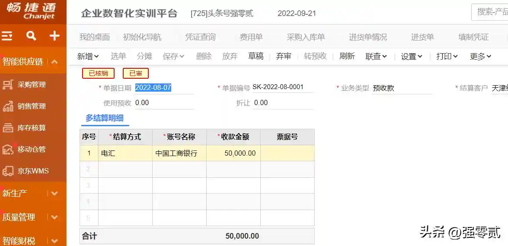Click the 弃审 button
This screenshot has width=508, height=246.
284,56
